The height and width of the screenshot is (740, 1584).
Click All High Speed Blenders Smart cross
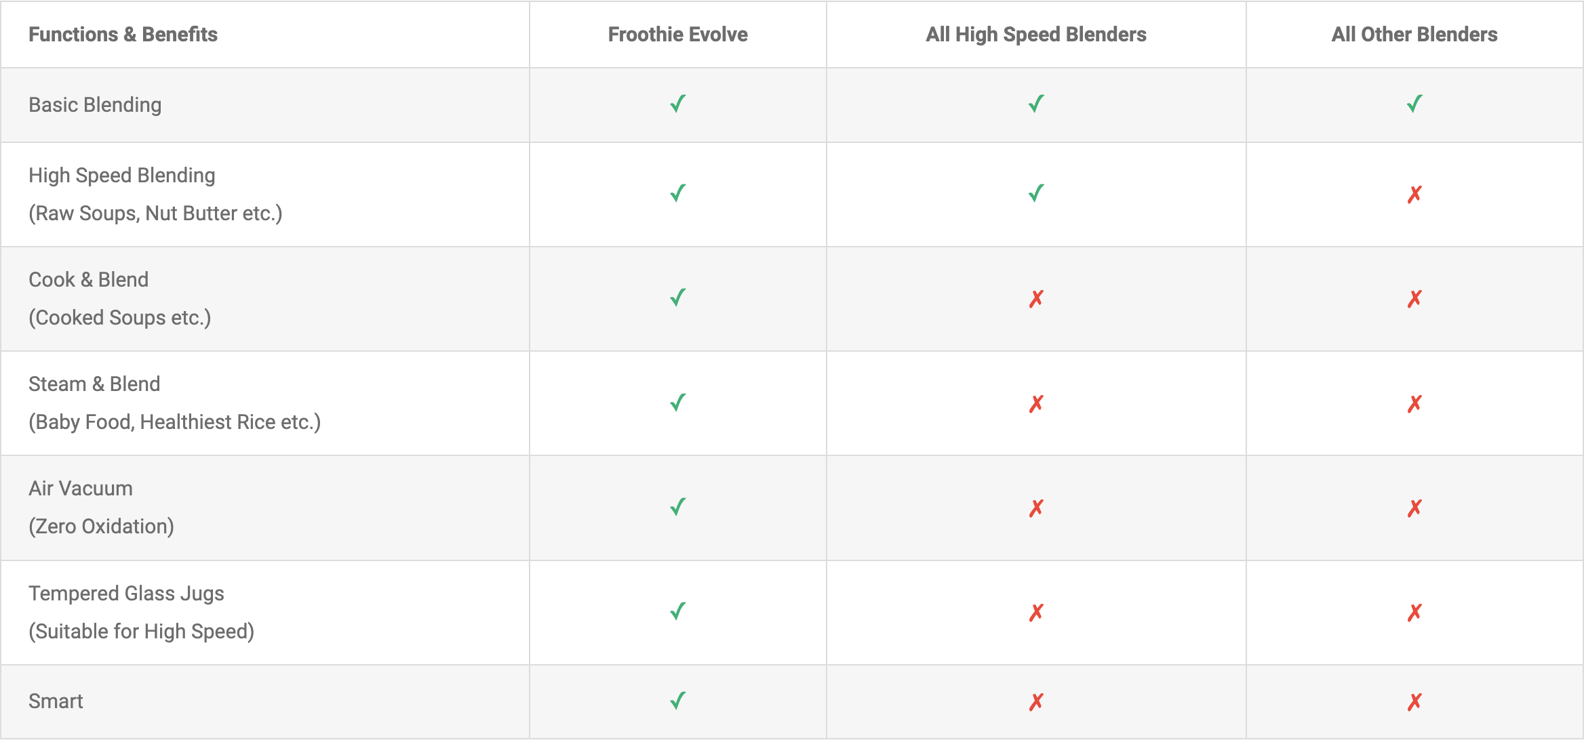[x=1035, y=702]
